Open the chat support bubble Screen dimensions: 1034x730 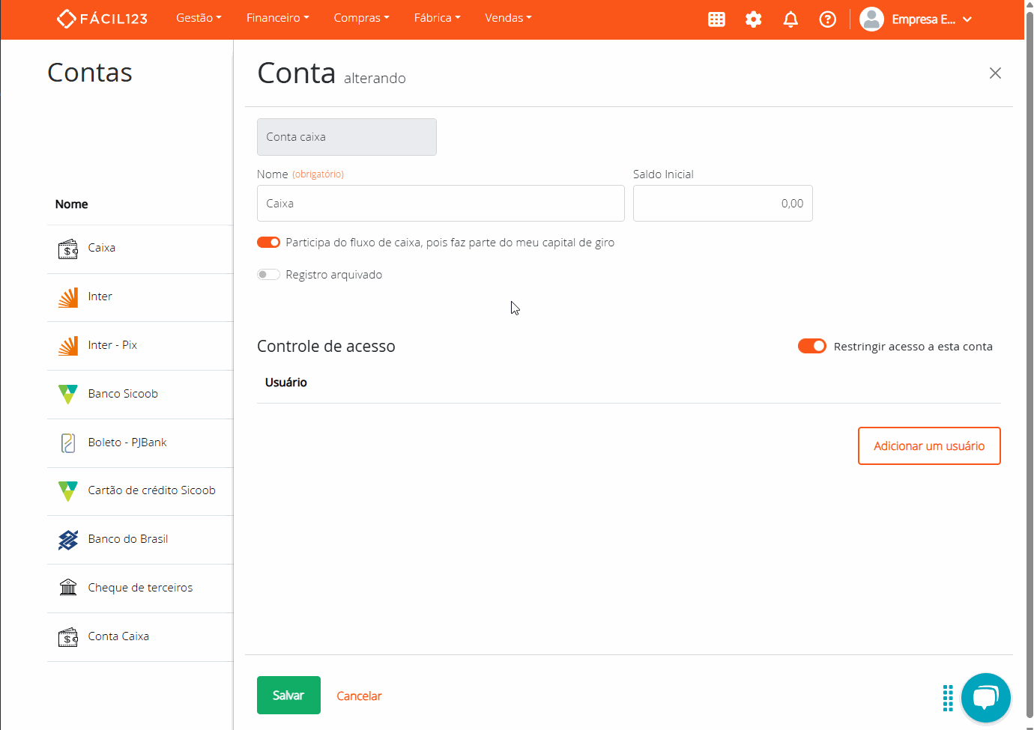(985, 698)
